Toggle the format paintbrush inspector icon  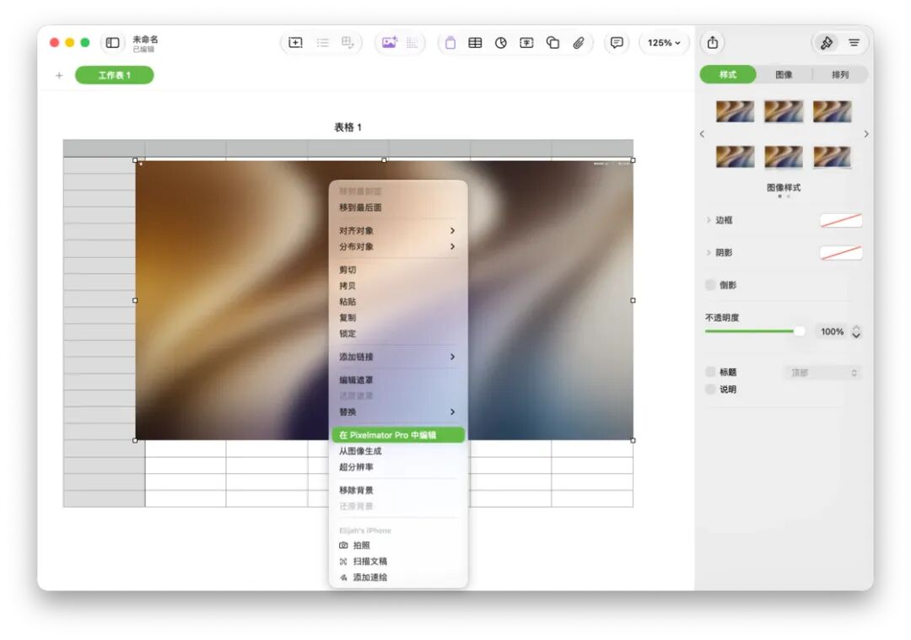coord(826,42)
